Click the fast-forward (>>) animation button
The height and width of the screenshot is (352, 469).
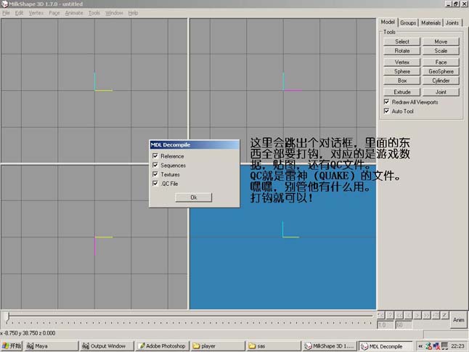click(426, 315)
